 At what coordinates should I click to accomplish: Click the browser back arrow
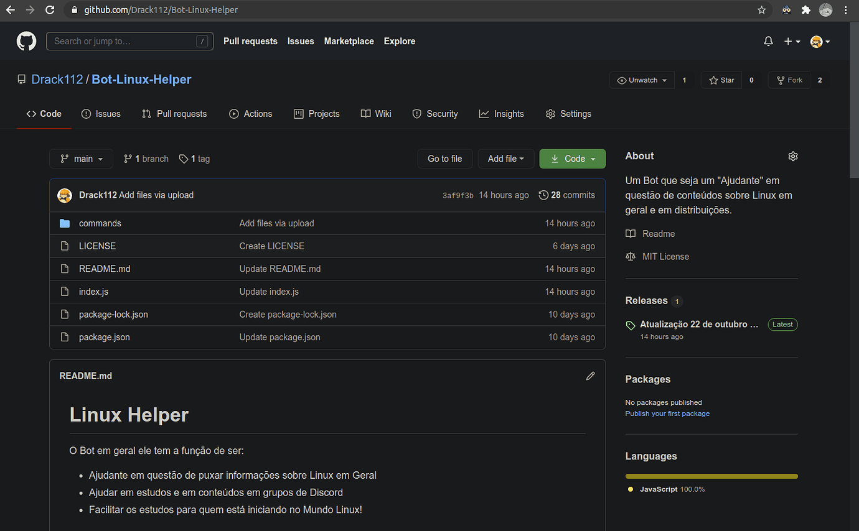(11, 10)
